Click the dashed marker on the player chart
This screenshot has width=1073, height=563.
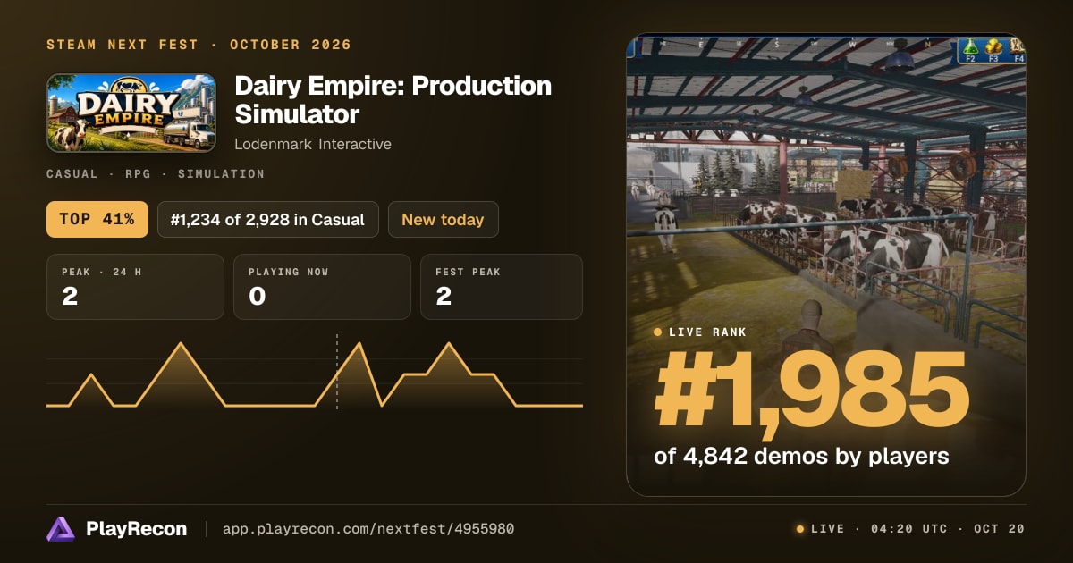pos(337,372)
